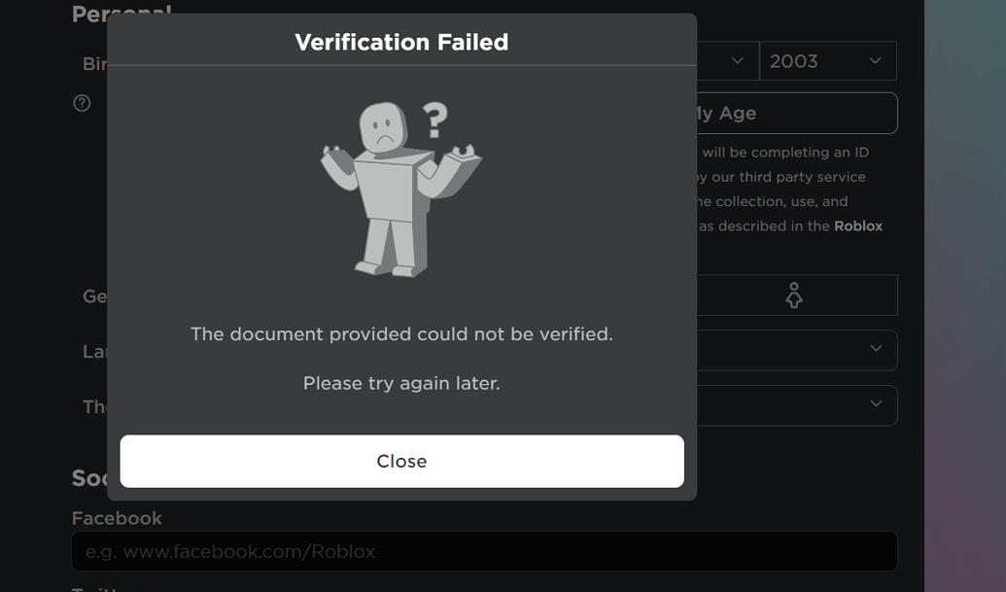Click the Facebook label above the input
This screenshot has height=592, width=1006.
tap(116, 518)
